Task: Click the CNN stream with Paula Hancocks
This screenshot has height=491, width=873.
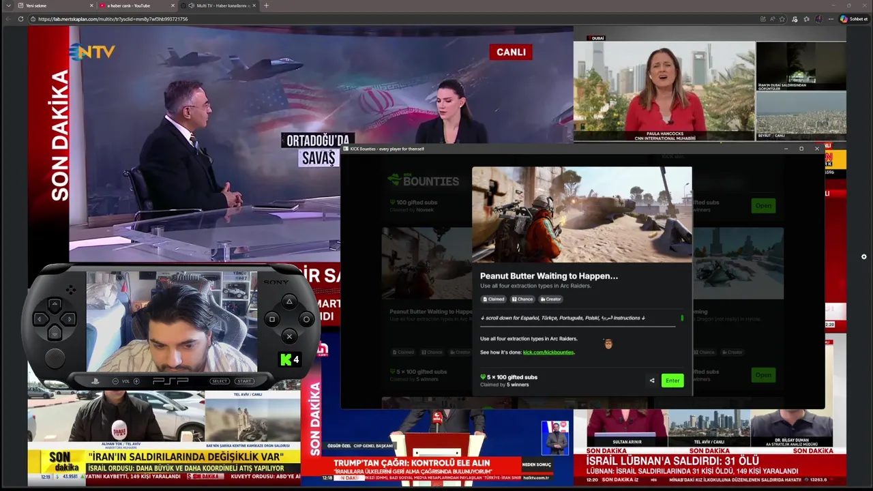Action: [664, 91]
